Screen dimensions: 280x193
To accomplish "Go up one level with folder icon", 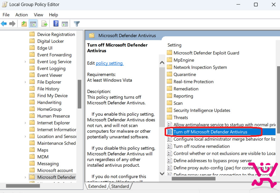I will (x=24, y=24).
